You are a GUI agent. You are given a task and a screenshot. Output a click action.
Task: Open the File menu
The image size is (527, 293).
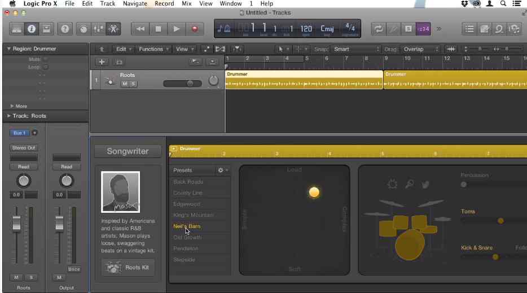click(x=69, y=4)
